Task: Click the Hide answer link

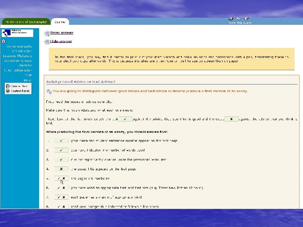Action: pyautogui.click(x=61, y=41)
